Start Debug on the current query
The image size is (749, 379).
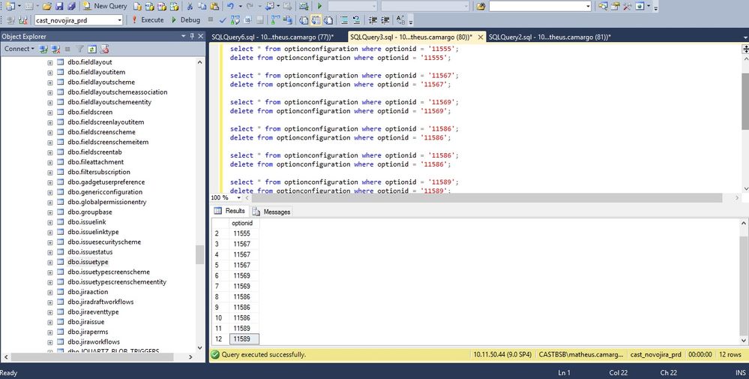tap(185, 20)
